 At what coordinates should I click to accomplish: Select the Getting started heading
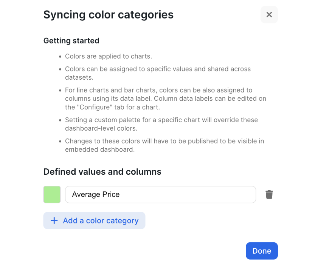(x=71, y=40)
